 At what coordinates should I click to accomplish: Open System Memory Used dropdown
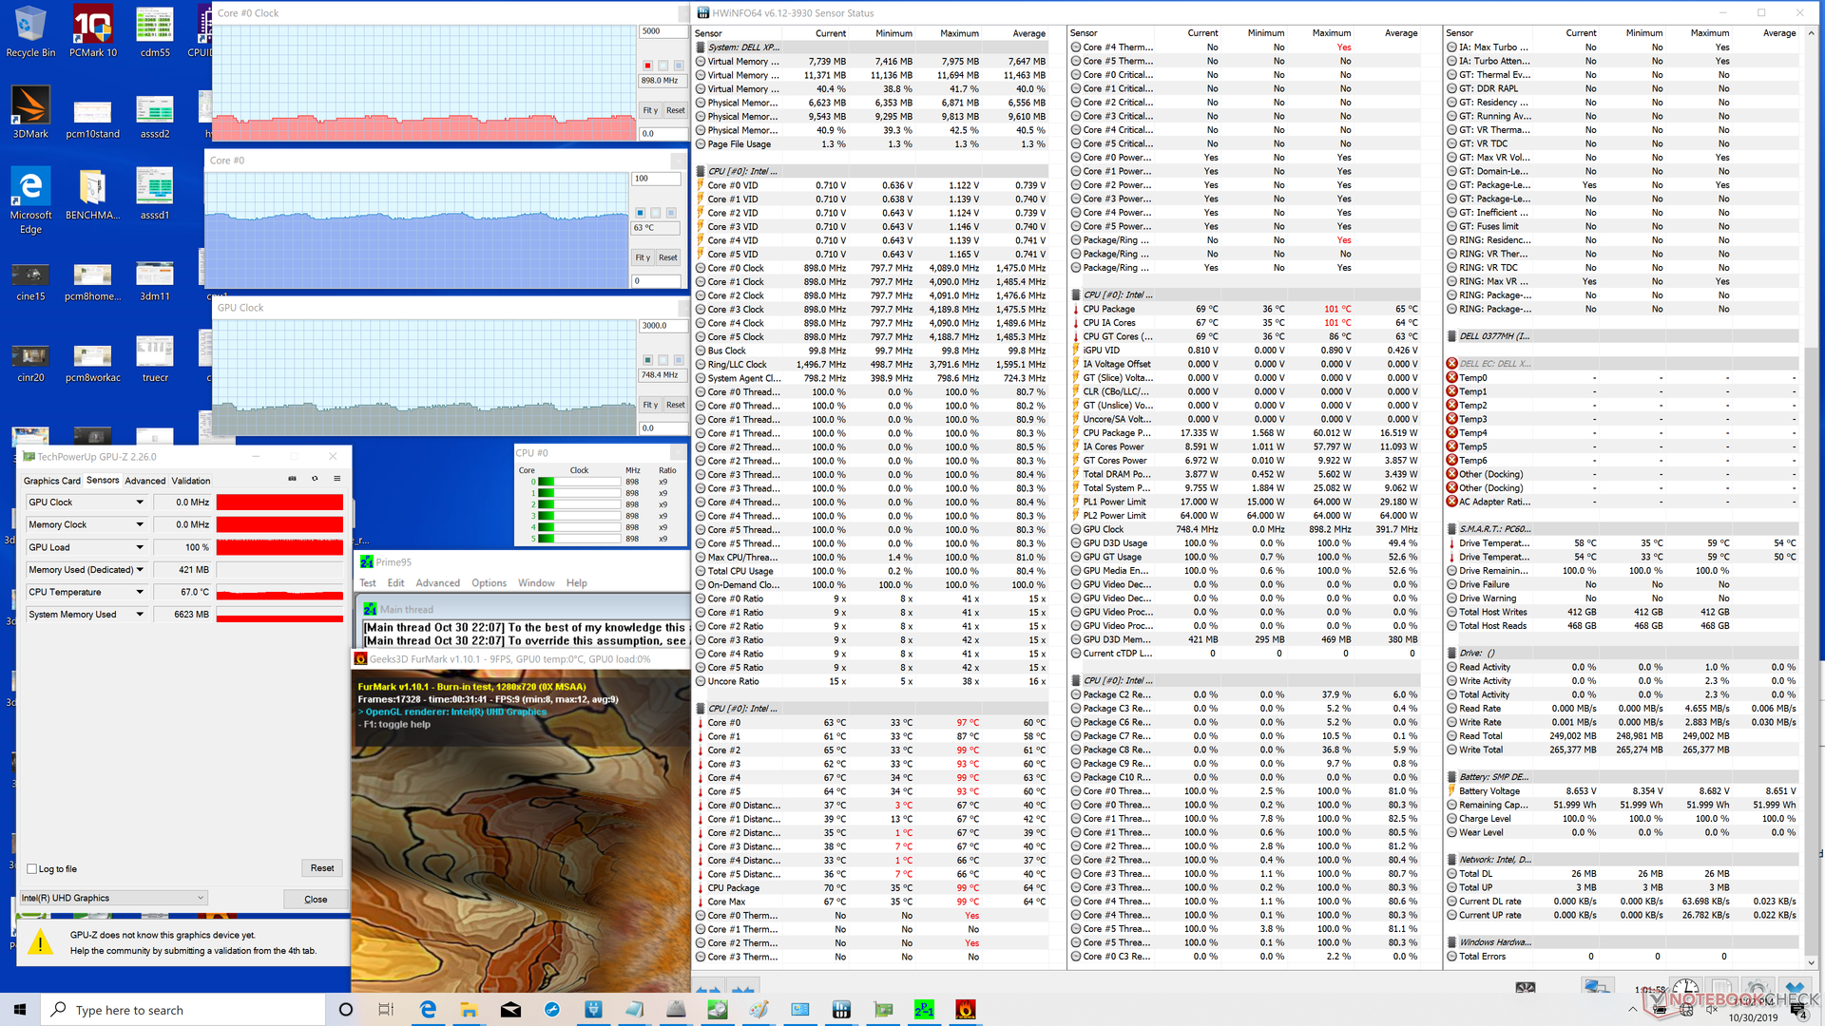point(140,615)
